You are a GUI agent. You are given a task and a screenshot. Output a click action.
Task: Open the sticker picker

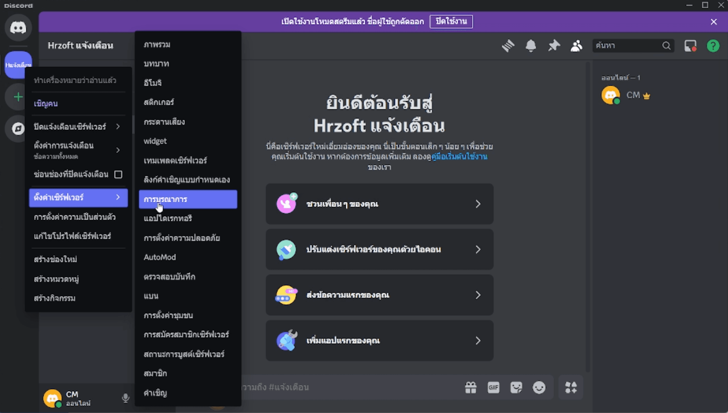(x=517, y=387)
